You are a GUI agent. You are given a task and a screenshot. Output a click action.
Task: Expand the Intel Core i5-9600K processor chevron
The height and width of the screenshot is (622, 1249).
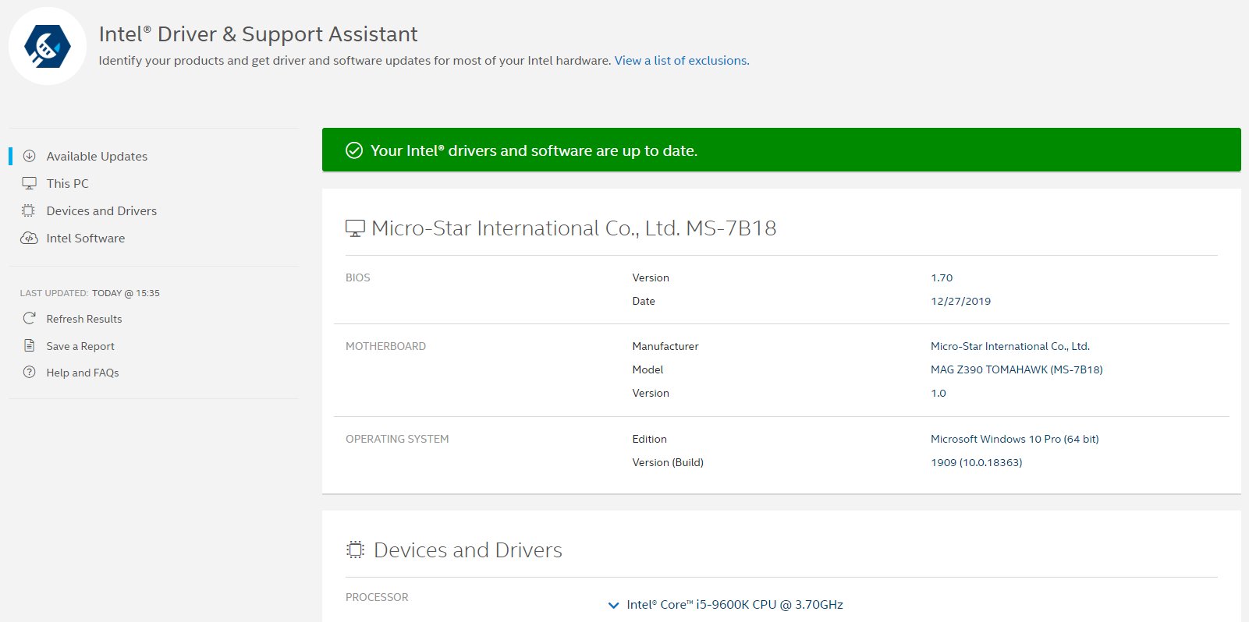[613, 605]
